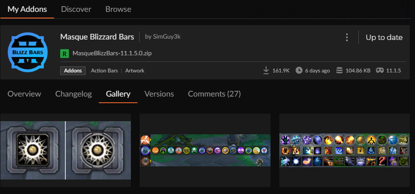This screenshot has height=194, width=415.
Task: Click the 6 days ago text
Action: pos(318,71)
